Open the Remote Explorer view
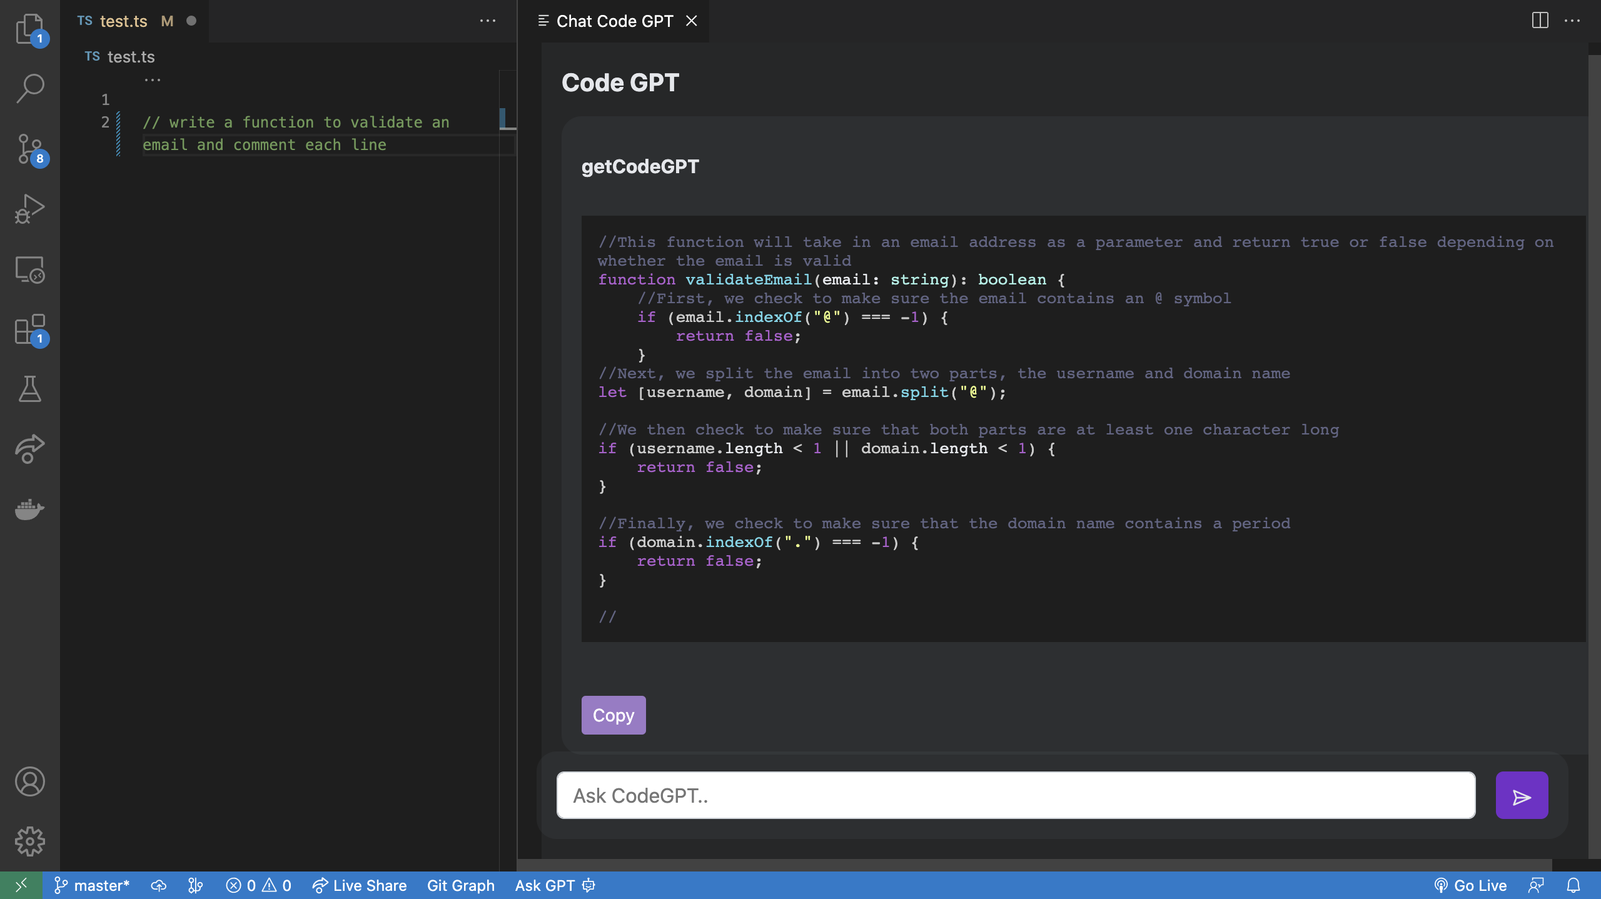This screenshot has width=1601, height=899. [x=29, y=269]
